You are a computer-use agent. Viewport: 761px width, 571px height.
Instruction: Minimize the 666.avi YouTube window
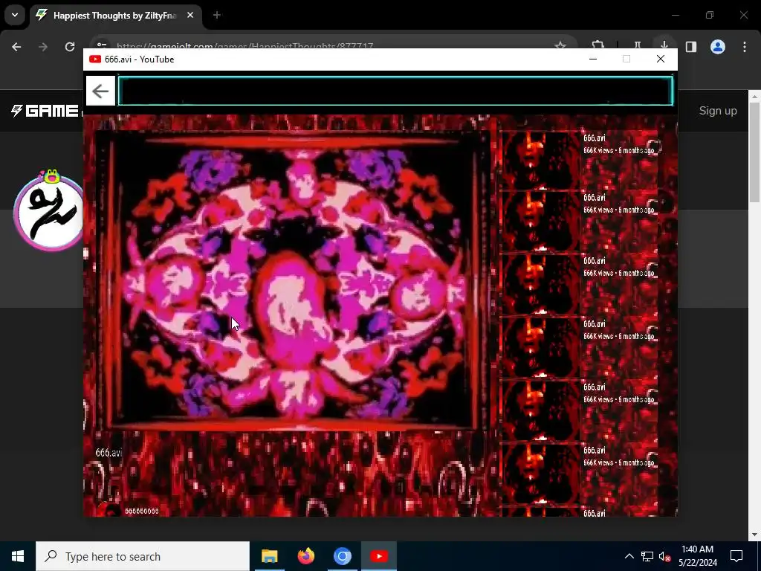pyautogui.click(x=592, y=59)
